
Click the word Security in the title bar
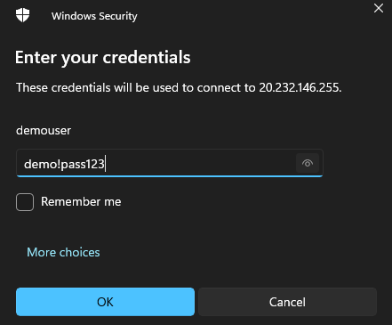[x=118, y=16]
